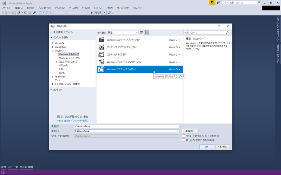Select ゲーム tree item
Image resolution: width=281 pixels, height=175 pixels.
(57, 80)
